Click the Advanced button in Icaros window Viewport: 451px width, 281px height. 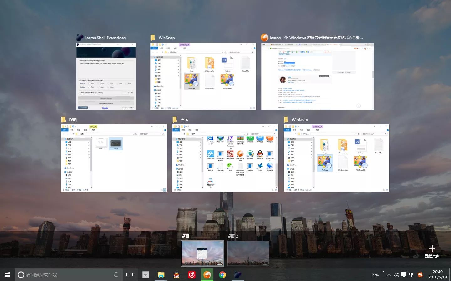[x=83, y=108]
